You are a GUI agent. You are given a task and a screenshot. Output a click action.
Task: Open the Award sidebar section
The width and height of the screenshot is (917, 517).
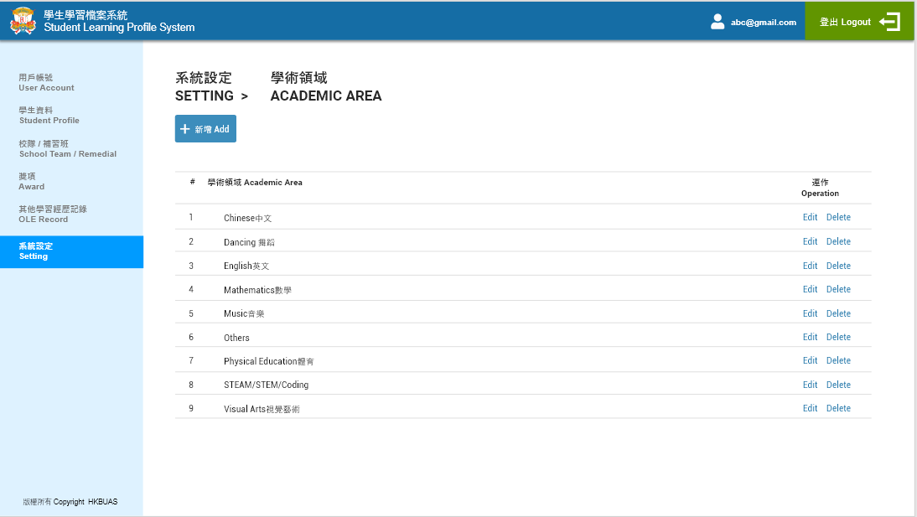click(x=32, y=181)
